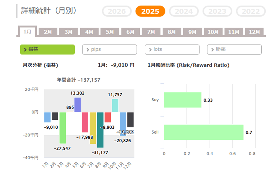
Task: Show the 勝率 win rate view
Action: coord(234,50)
